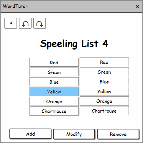Click the redo arrow icon
The width and height of the screenshot is (143, 143).
point(40,23)
